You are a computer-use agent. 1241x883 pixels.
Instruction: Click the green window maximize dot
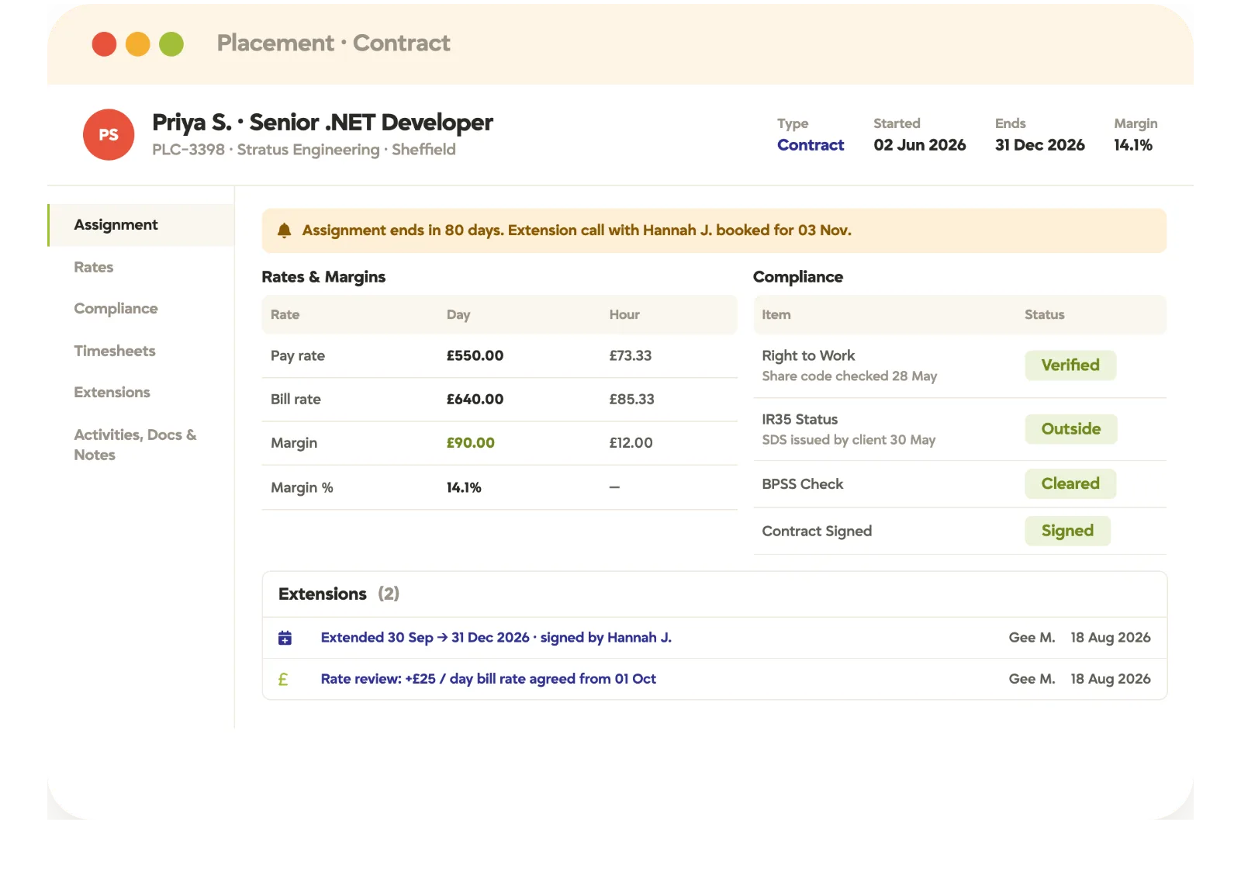(x=171, y=44)
